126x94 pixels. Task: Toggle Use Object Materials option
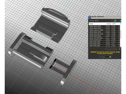point(113,49)
